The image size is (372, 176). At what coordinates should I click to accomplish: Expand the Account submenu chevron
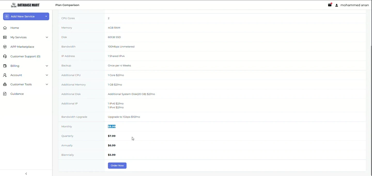47,75
